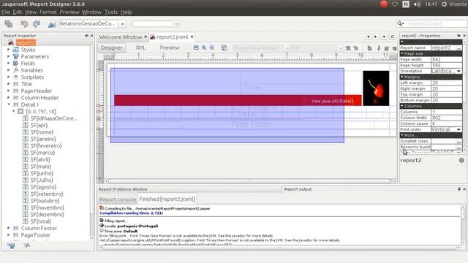This screenshot has height=263, width=468.
Task: Click the Redo arrow icon
Action: click(37, 24)
